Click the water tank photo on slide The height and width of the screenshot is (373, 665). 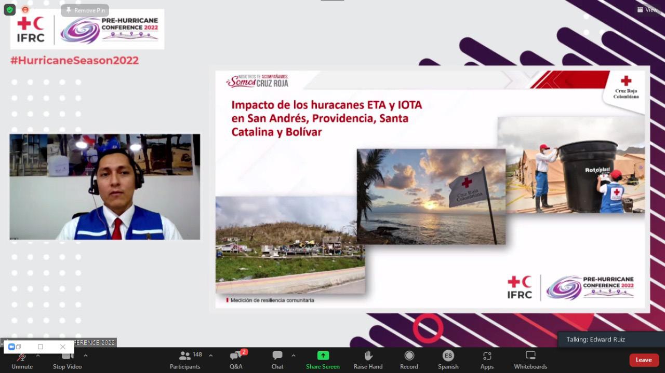click(x=571, y=164)
